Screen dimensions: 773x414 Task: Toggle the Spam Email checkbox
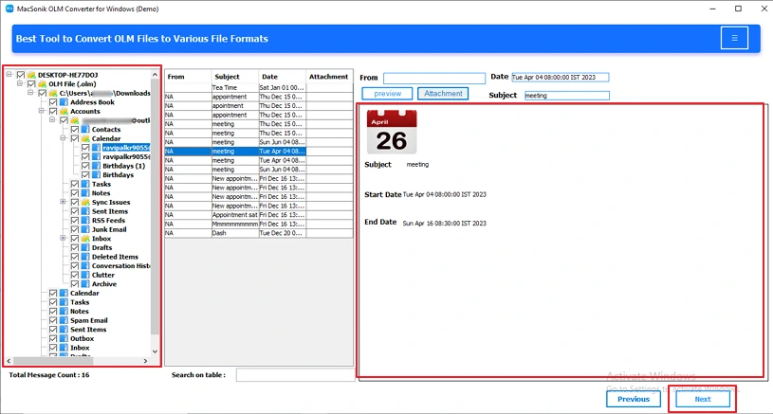(x=53, y=320)
